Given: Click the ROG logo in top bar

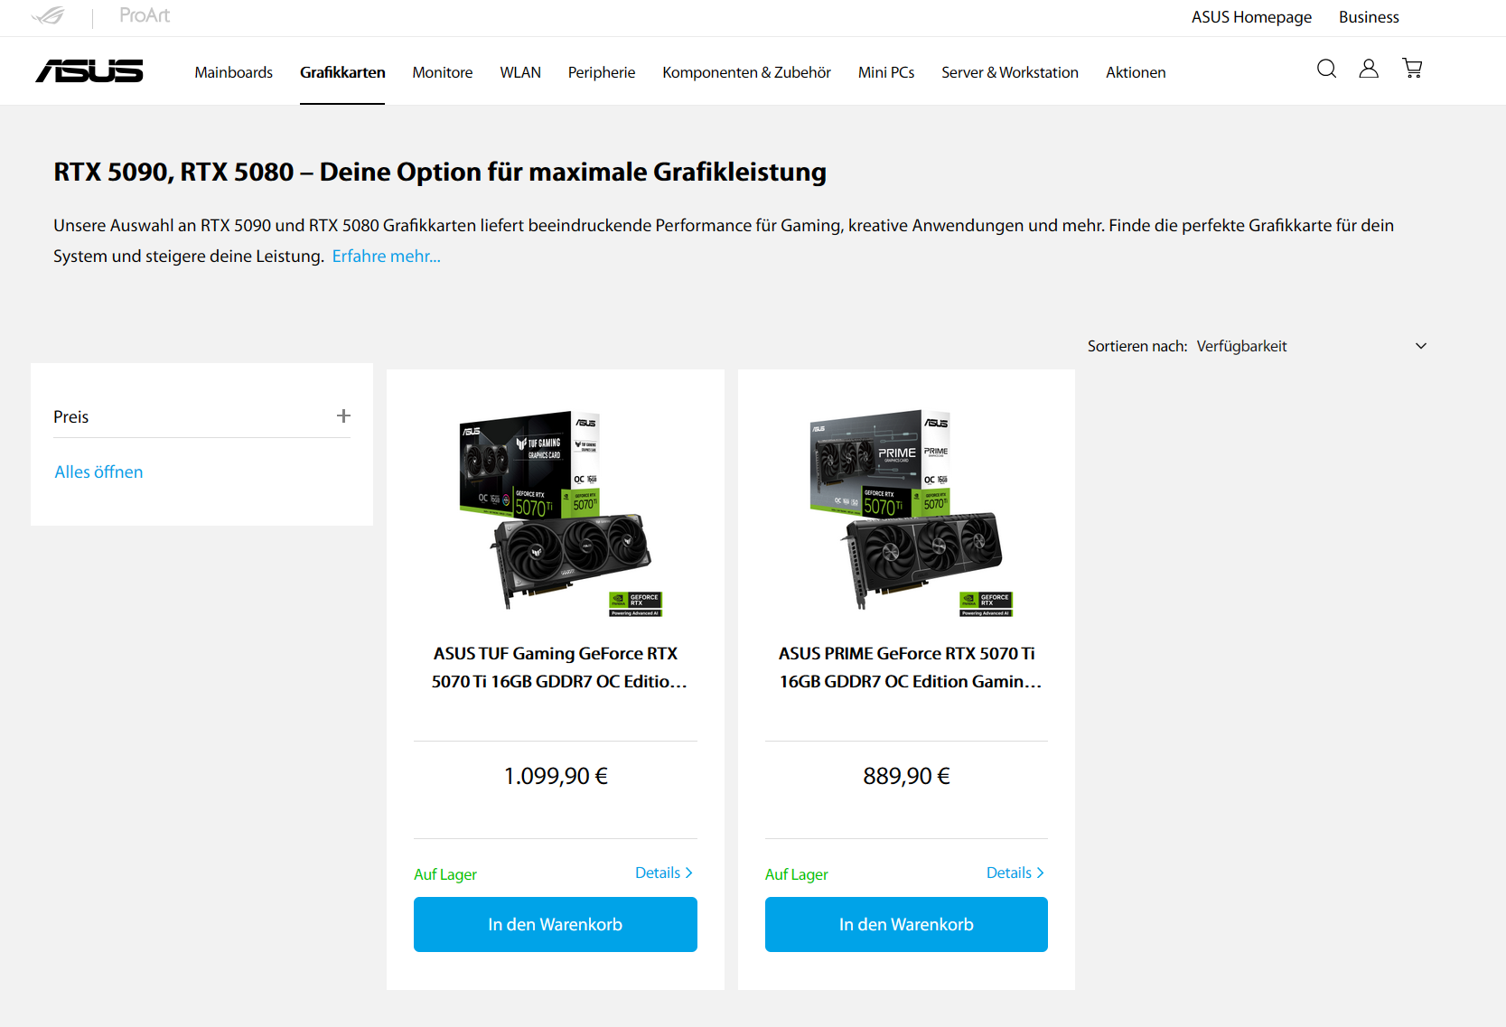Looking at the screenshot, I should (x=48, y=16).
